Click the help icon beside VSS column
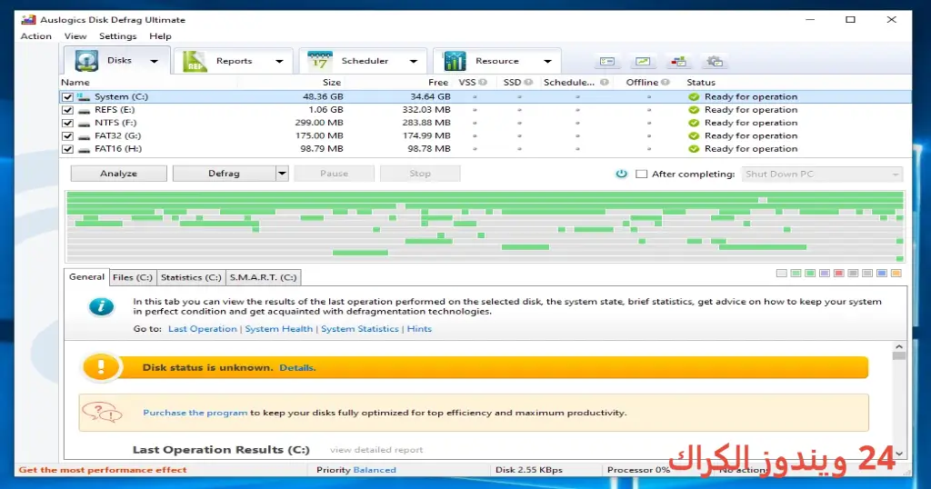931x489 pixels. [483, 83]
